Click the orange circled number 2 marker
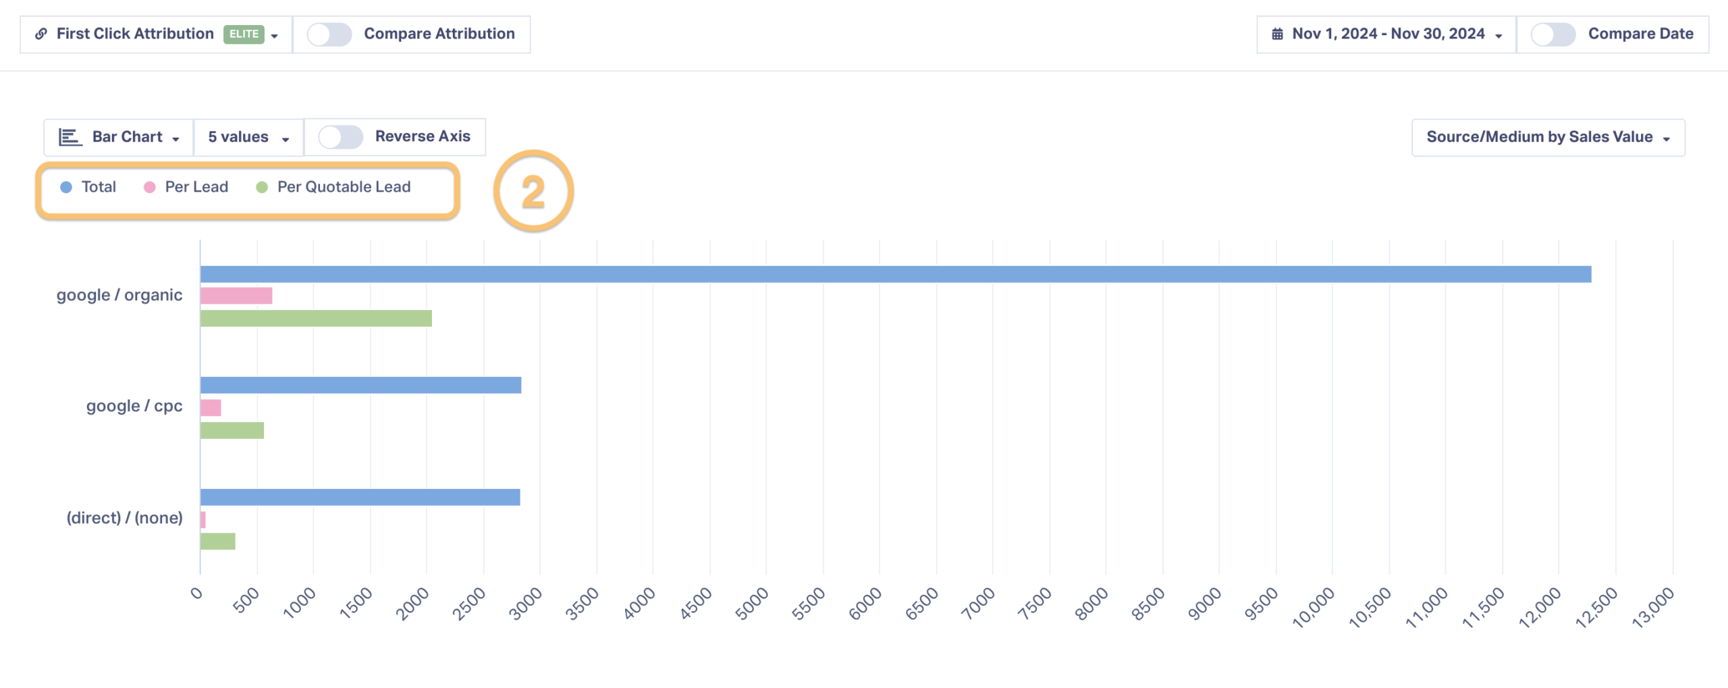This screenshot has height=688, width=1728. click(x=533, y=191)
